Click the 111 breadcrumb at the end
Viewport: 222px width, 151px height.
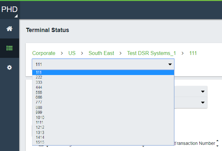tap(193, 53)
